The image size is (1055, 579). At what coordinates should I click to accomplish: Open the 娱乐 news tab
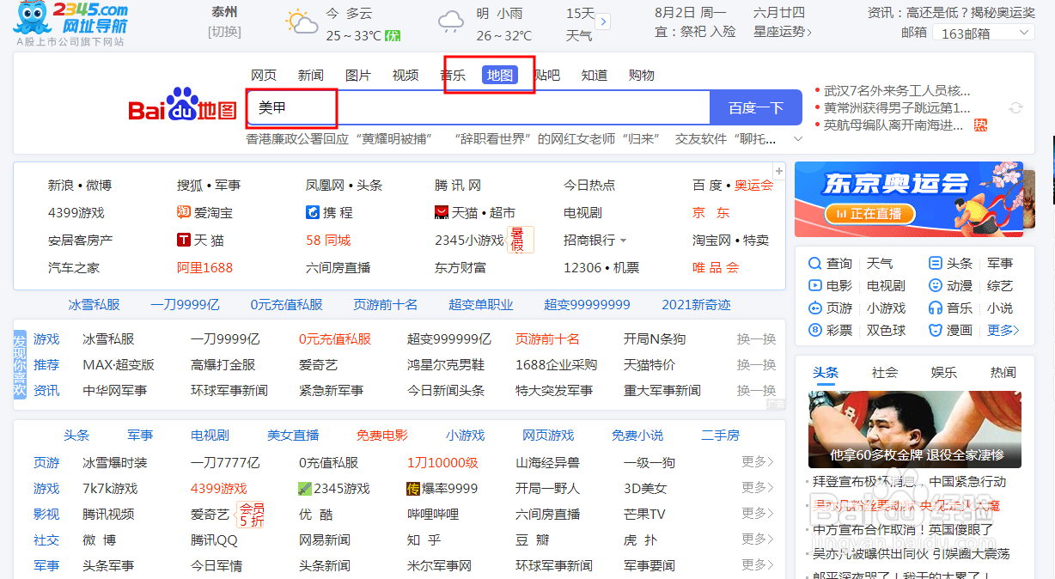pos(944,372)
